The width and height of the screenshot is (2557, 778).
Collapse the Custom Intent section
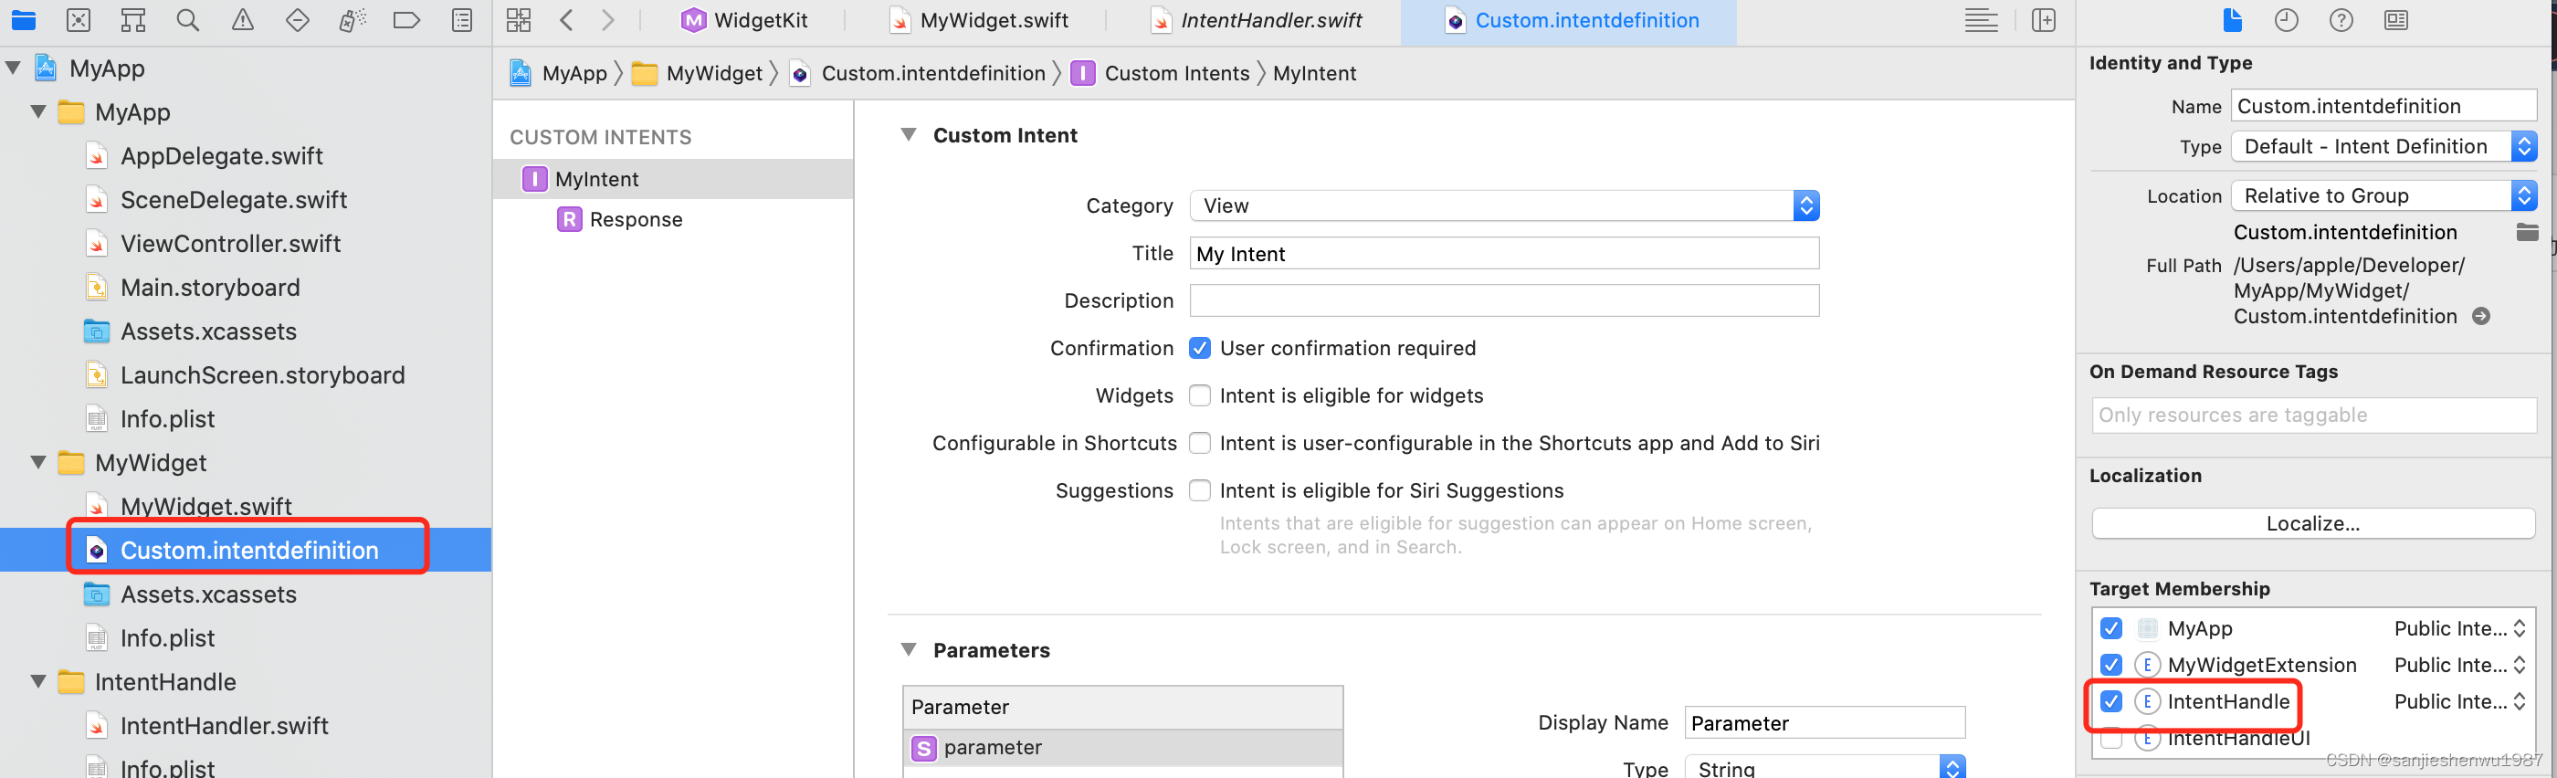click(x=909, y=135)
